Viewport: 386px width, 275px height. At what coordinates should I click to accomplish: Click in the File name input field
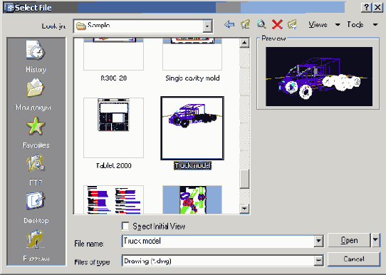click(218, 241)
